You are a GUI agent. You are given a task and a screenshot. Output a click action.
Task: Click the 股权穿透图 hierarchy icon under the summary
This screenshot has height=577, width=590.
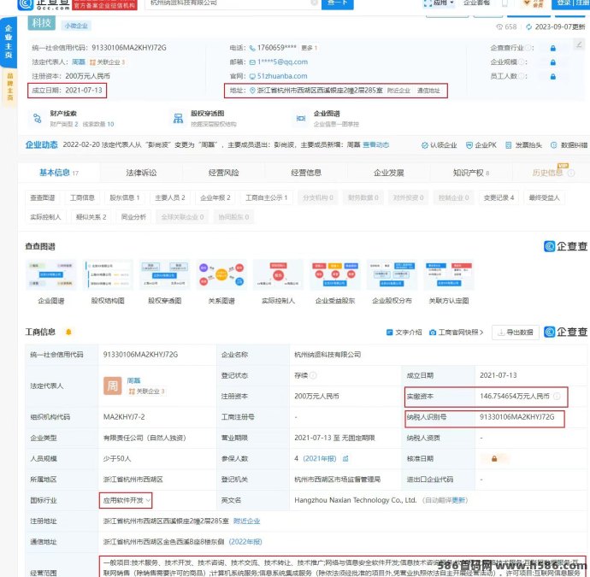tap(178, 119)
